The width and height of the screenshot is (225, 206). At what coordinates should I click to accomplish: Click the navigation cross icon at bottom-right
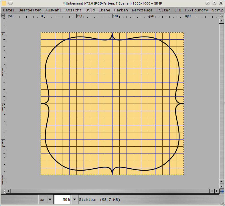[222, 191]
